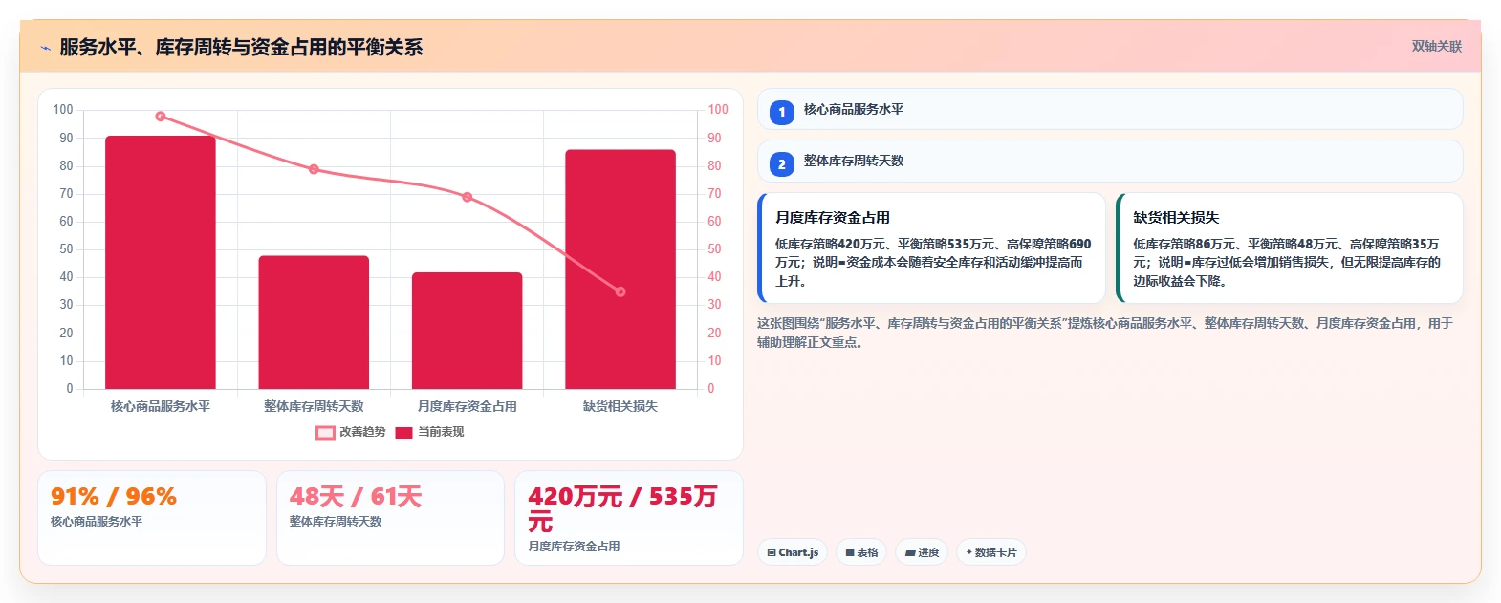Click the 月度库存资金占用 red bar
Image resolution: width=1501 pixels, height=603 pixels.
coord(468,331)
